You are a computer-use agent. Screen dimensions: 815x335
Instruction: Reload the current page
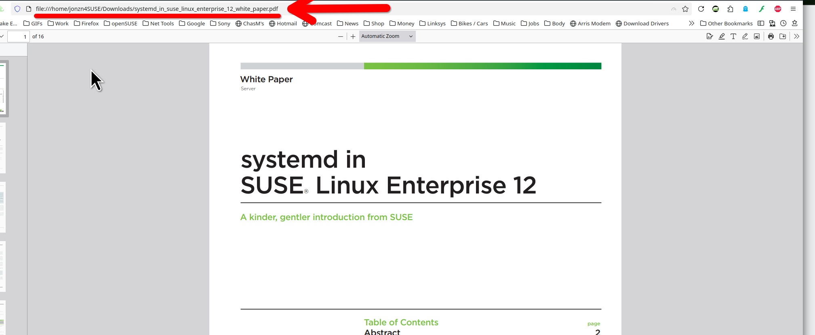701,9
